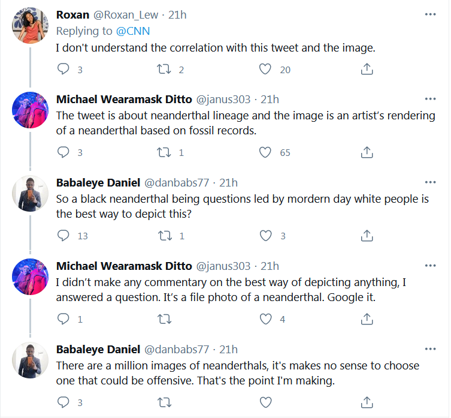This screenshot has height=418, width=451.
Task: Open replies on tweet with 13 comments
Action: (x=63, y=235)
